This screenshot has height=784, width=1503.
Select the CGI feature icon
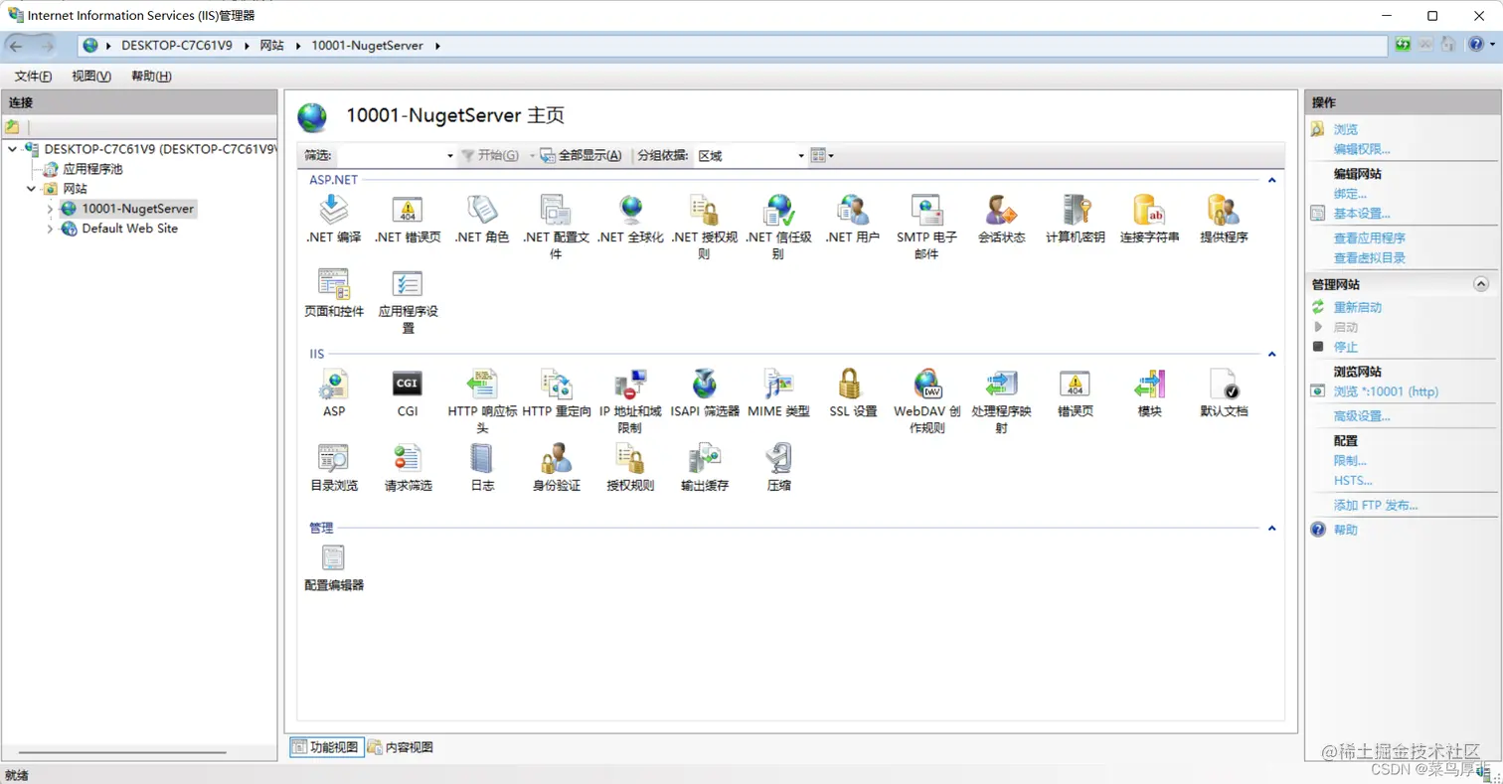[x=408, y=384]
